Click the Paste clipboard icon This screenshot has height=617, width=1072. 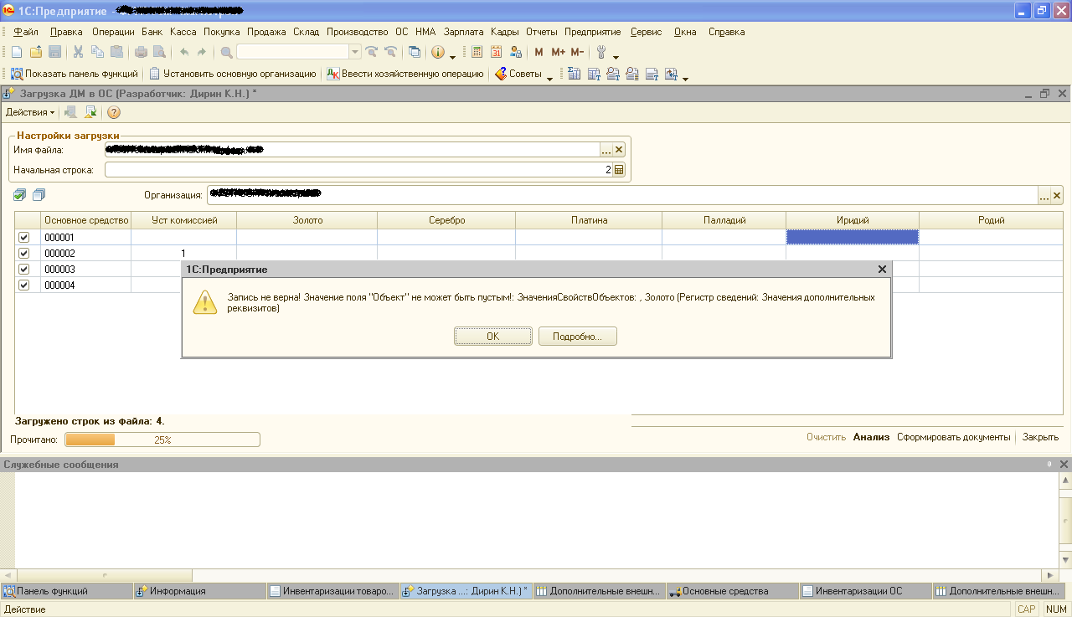point(116,52)
